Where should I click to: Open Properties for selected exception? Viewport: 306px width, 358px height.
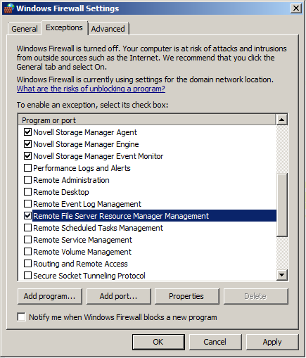point(186,296)
